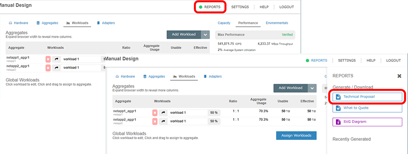
Task: Switch to the Adapters tab in back window
Action: (106, 23)
